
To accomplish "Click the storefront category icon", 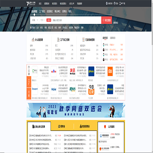I will coord(83,40).
